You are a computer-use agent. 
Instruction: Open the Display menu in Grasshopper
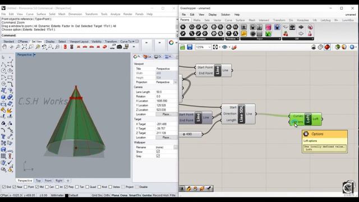pos(213,15)
